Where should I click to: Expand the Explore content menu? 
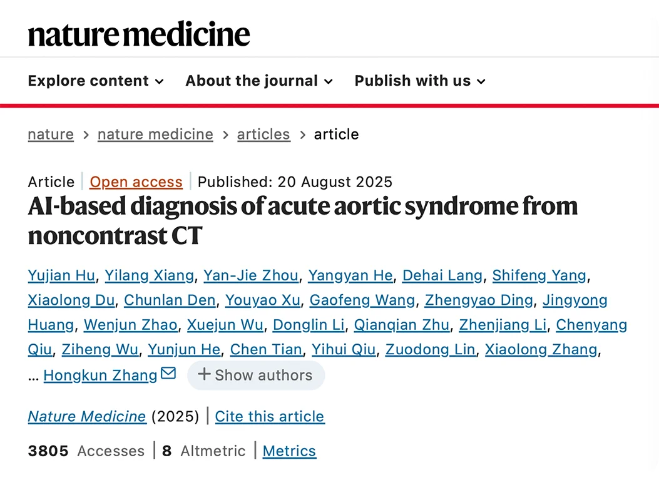click(96, 81)
